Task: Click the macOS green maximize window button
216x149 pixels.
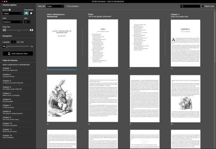Action: point(6,1)
